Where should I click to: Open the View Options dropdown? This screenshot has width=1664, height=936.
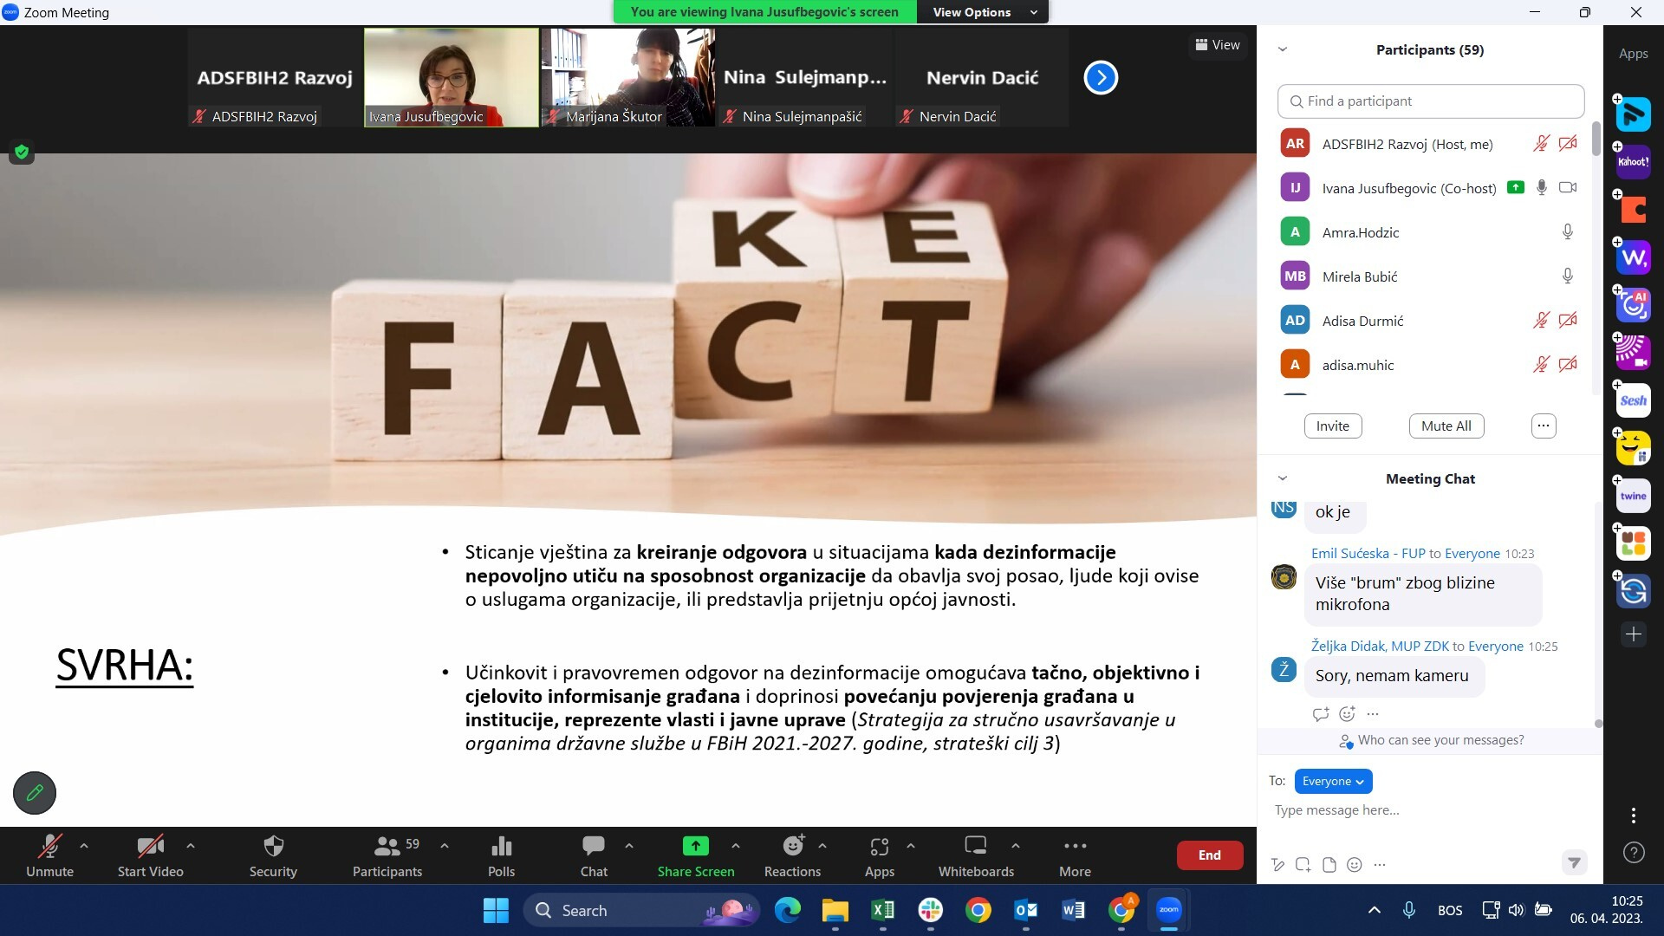985,12
